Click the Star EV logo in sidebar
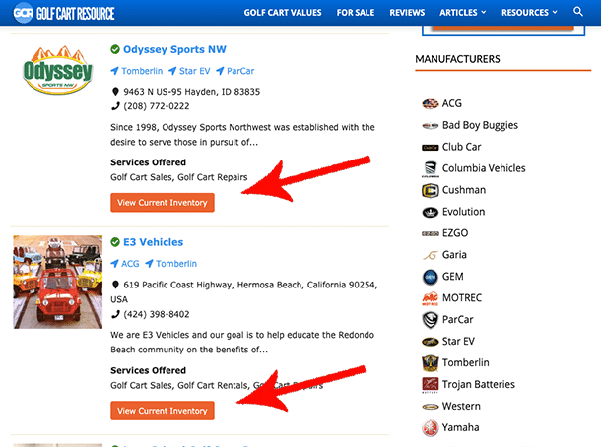Screen dimensions: 601x447 (x=430, y=342)
